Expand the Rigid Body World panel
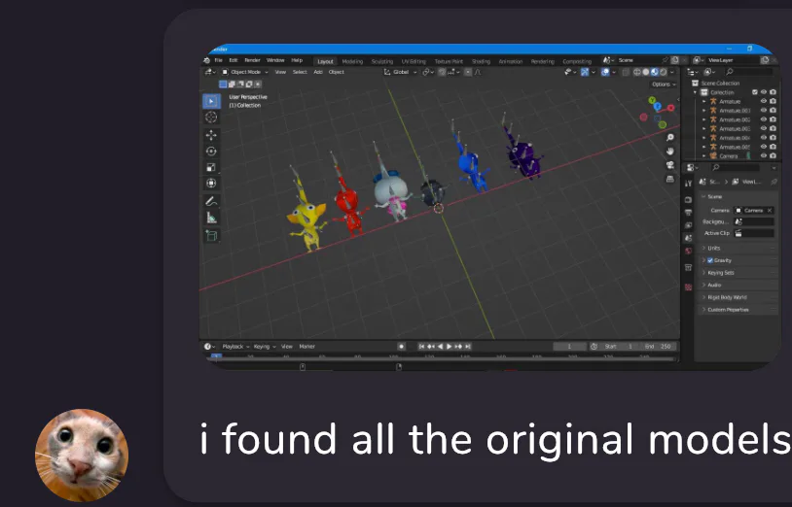 pos(739,297)
